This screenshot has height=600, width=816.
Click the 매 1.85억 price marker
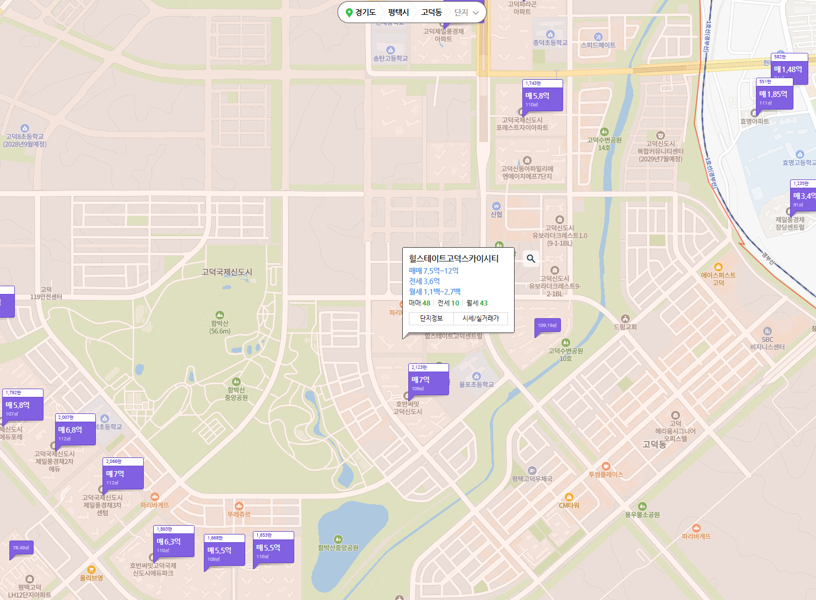pyautogui.click(x=775, y=94)
